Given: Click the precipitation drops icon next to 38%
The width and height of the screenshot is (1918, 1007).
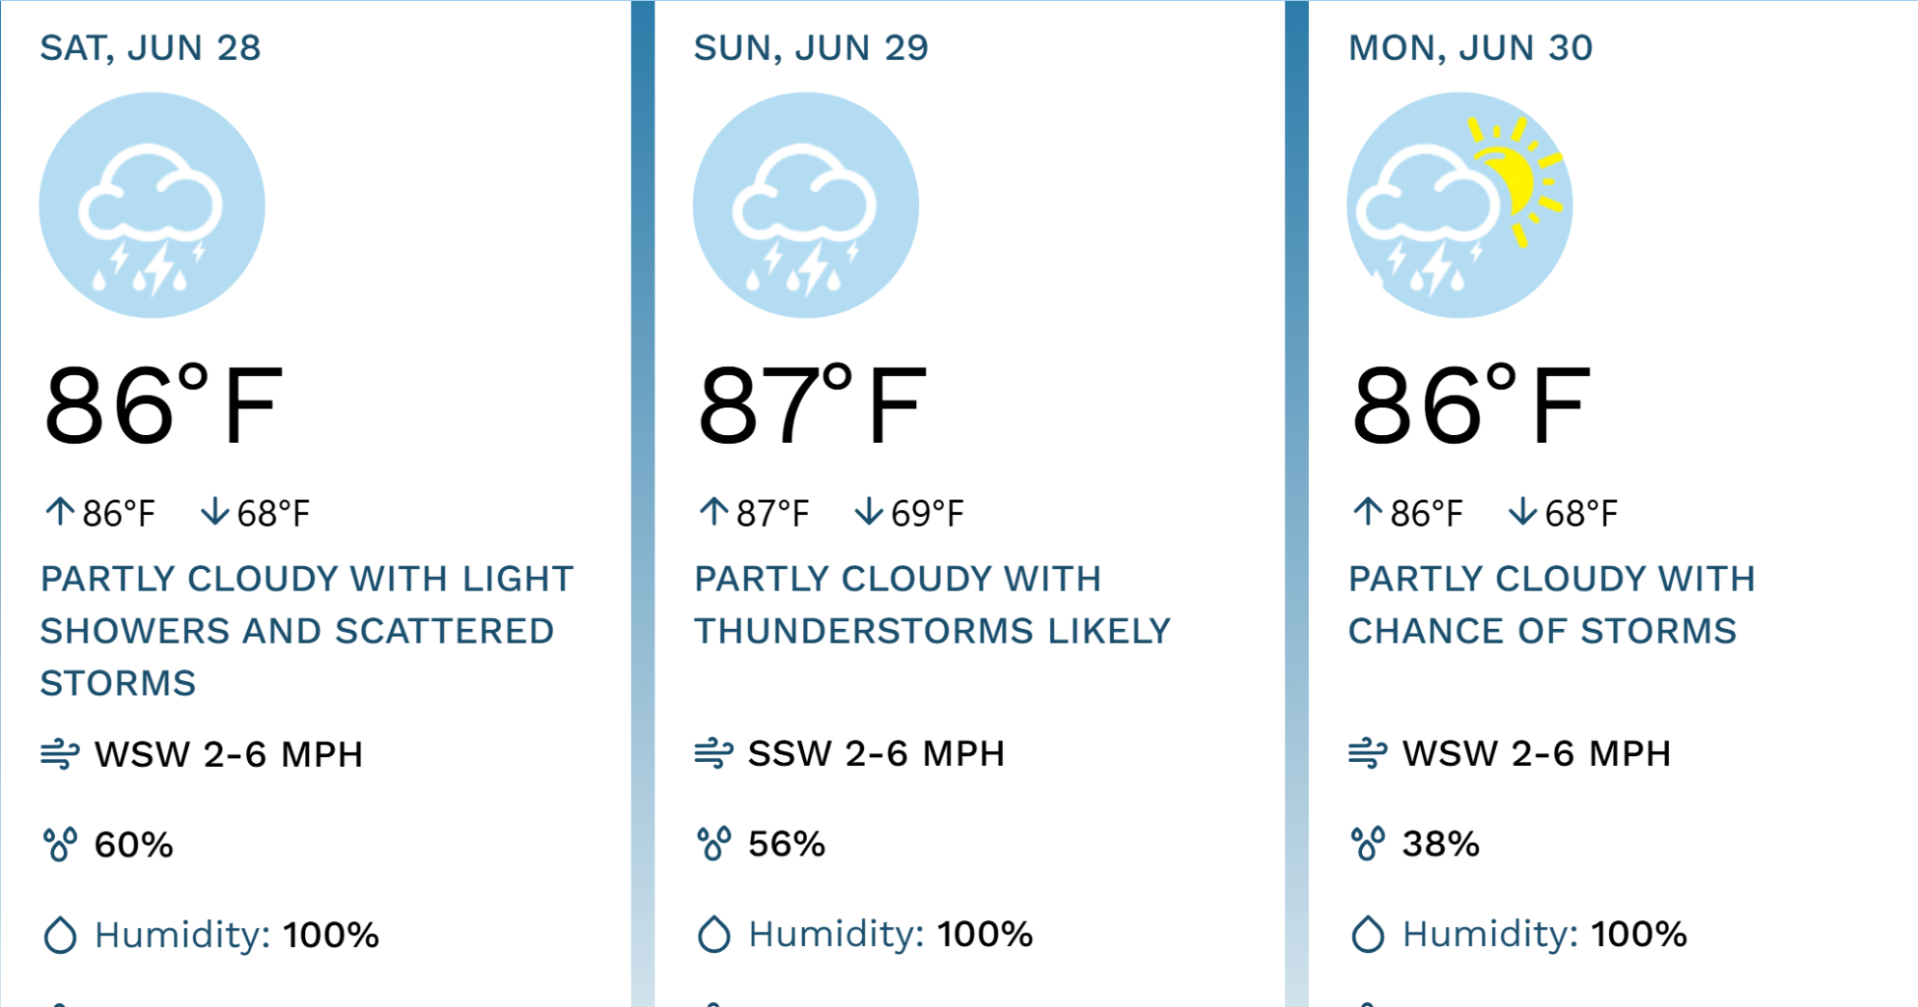Looking at the screenshot, I should point(1368,844).
